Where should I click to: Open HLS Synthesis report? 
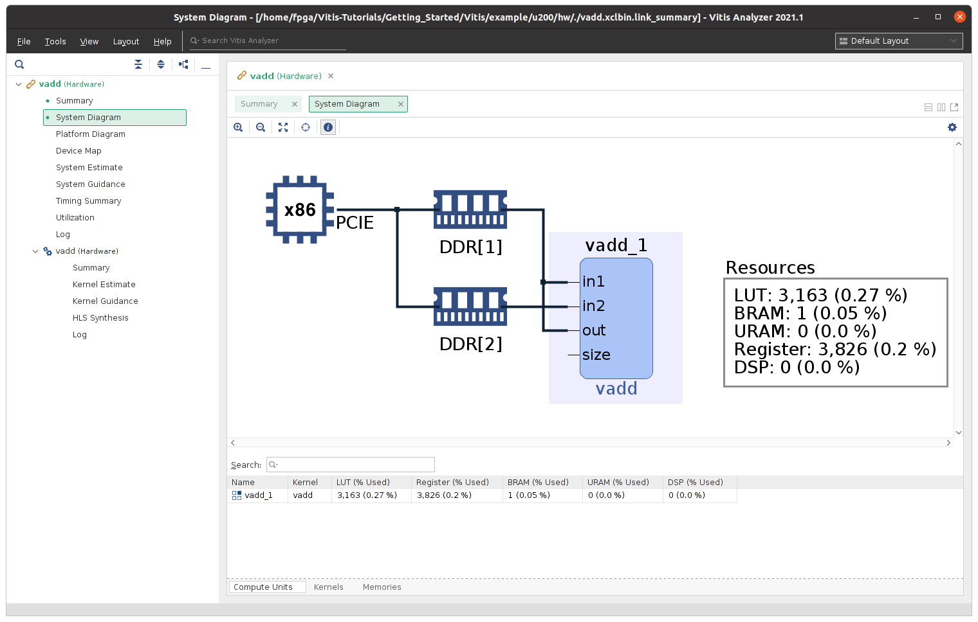(100, 318)
